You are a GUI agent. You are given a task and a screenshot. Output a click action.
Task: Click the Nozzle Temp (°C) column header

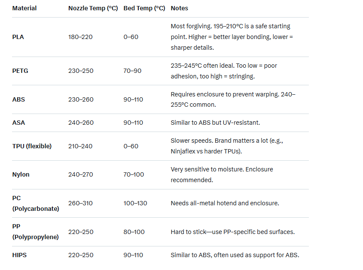[x=93, y=8]
